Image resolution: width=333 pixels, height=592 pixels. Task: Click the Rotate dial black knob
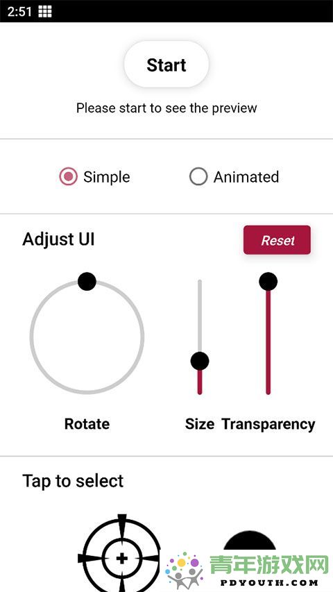point(87,281)
